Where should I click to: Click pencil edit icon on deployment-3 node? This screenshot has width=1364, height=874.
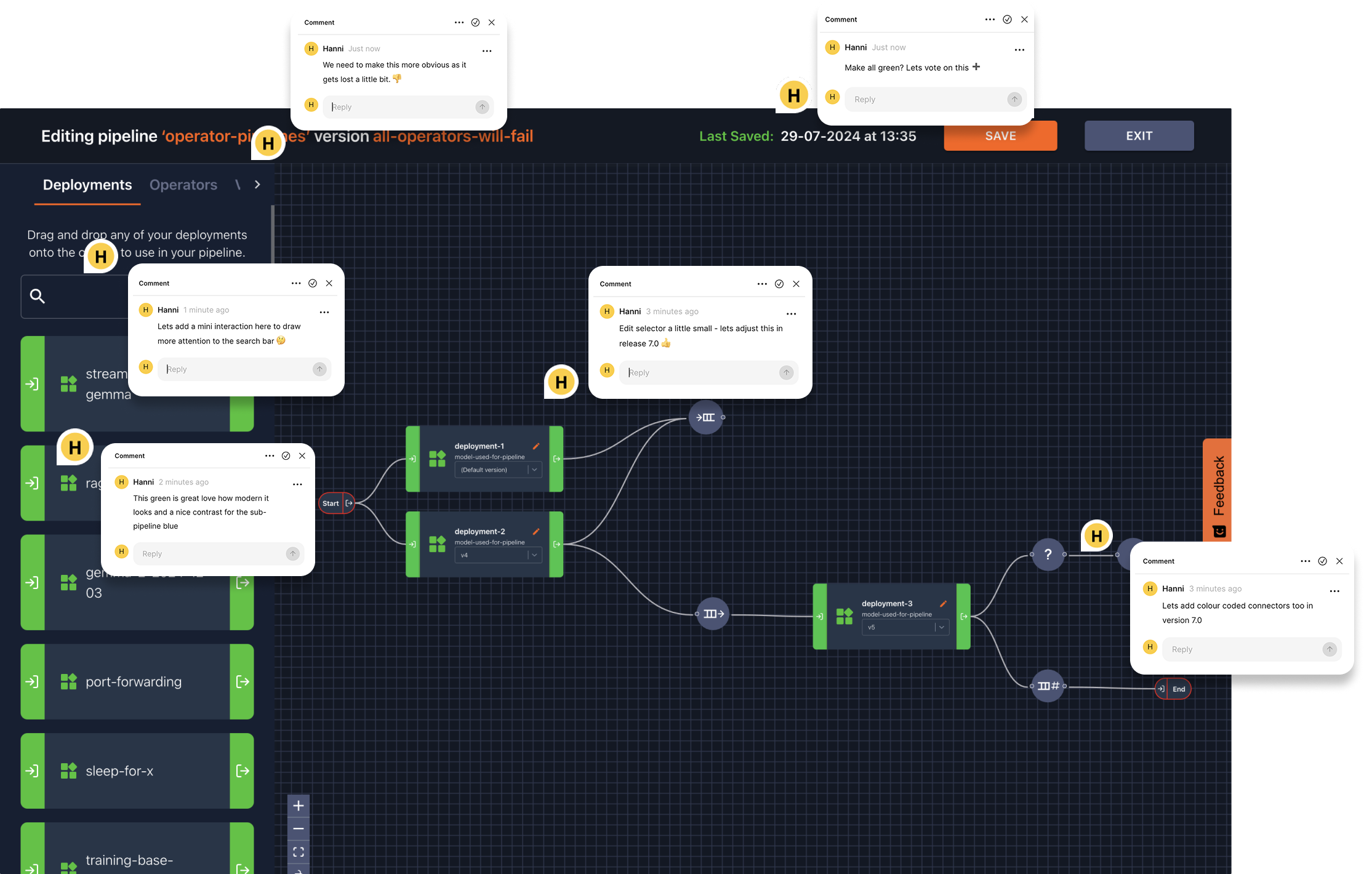943,604
